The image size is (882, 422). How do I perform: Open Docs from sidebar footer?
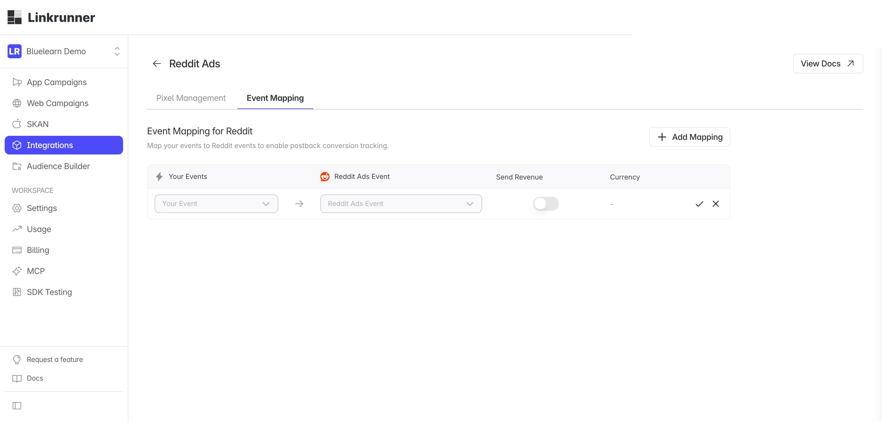pos(35,378)
